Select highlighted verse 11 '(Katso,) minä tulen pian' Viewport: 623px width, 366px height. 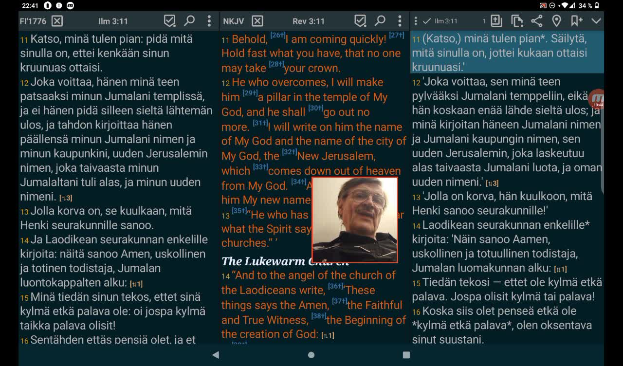[507, 53]
